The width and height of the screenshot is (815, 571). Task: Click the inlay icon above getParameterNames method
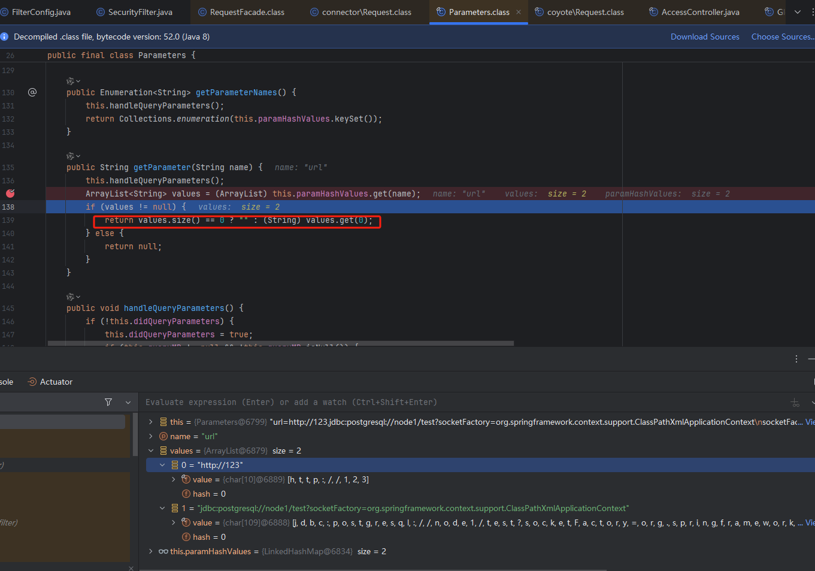coord(73,81)
